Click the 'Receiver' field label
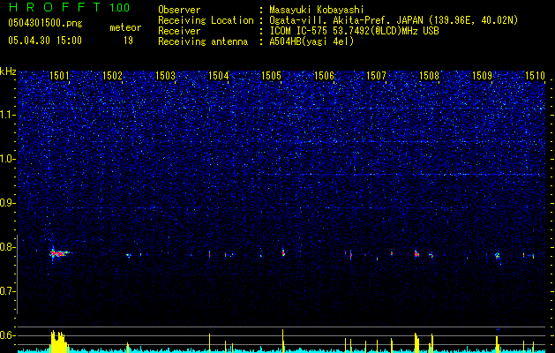 coord(179,31)
